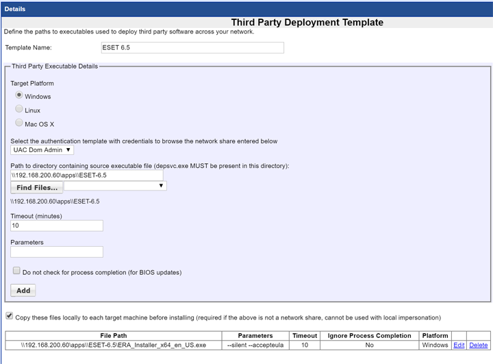Focus the empty Parameters text field
This screenshot has width=493, height=364.
point(57,252)
